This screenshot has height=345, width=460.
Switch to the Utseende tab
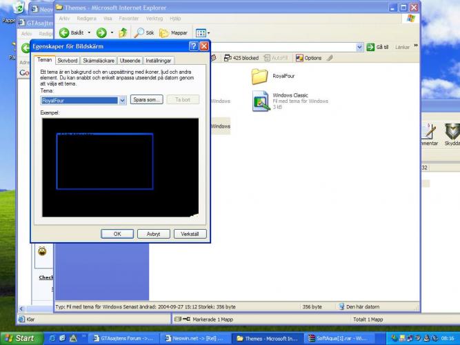[x=130, y=61]
